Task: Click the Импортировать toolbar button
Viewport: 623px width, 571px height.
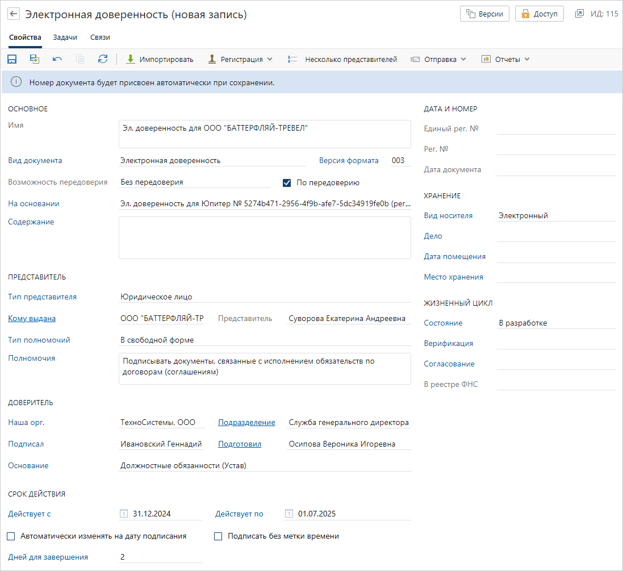Action: point(160,59)
